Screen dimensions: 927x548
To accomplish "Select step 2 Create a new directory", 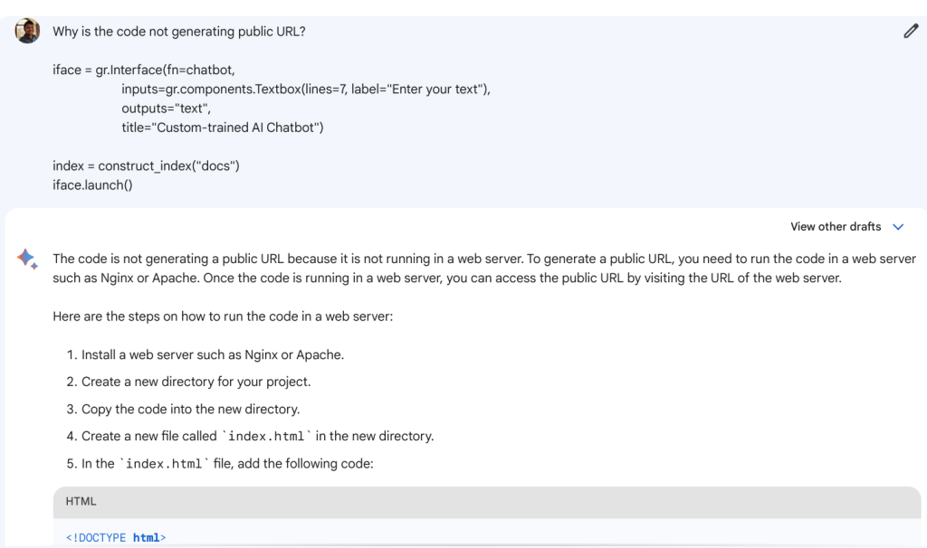I will click(196, 382).
